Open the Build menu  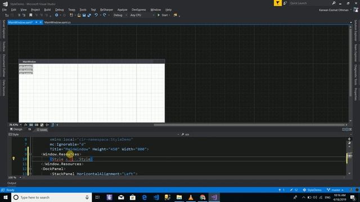47,10
